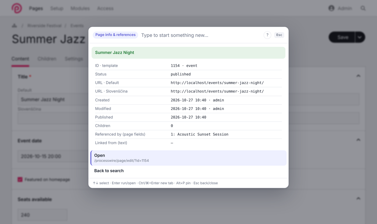Click the Admin user avatar icon
The width and height of the screenshot is (377, 224).
pyautogui.click(x=331, y=8)
